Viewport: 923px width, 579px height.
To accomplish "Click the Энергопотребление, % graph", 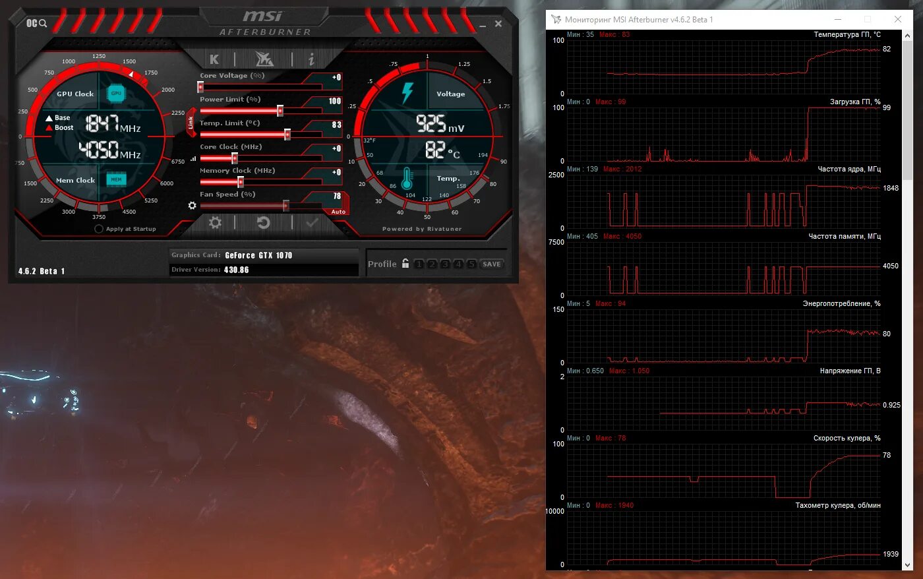I will (723, 336).
